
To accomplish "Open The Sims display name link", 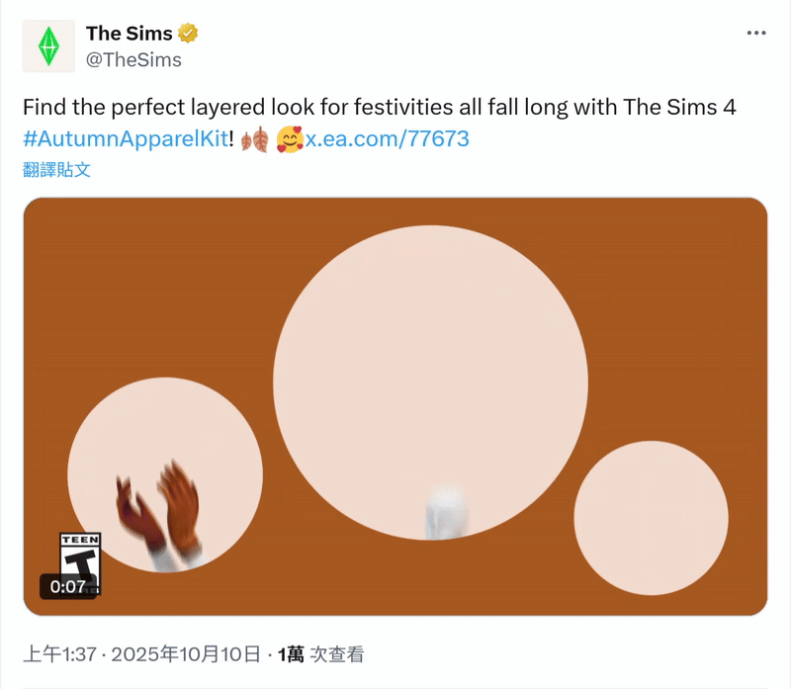I will [129, 34].
